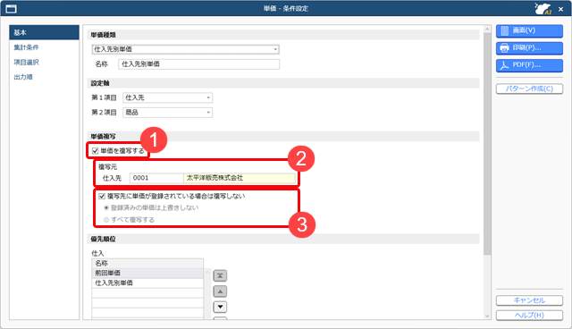Click the window menu icon at top-left
Screen dimensions: 572x329
click(x=12, y=8)
